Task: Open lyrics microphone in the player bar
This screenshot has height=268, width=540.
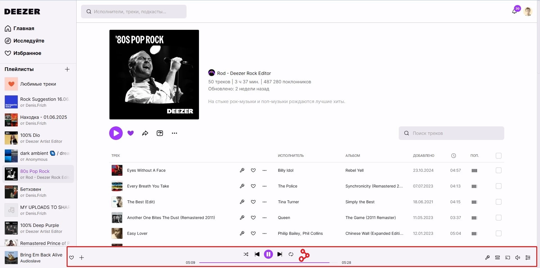Action: pyautogui.click(x=487, y=258)
